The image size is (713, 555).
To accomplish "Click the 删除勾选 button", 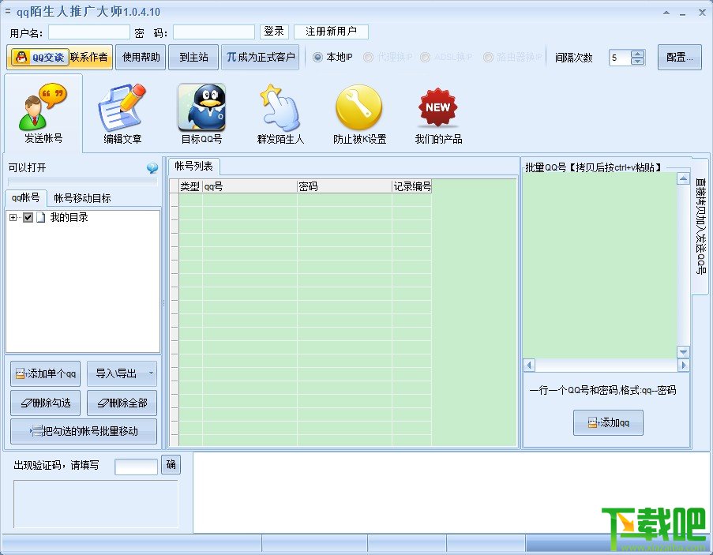I will (x=46, y=403).
